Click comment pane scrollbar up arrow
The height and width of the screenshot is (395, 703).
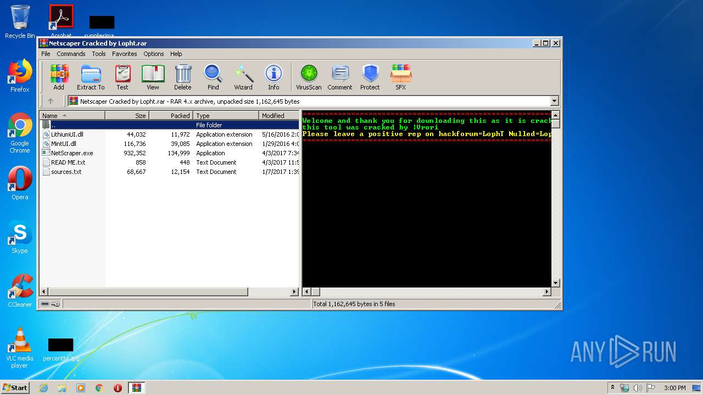555,115
